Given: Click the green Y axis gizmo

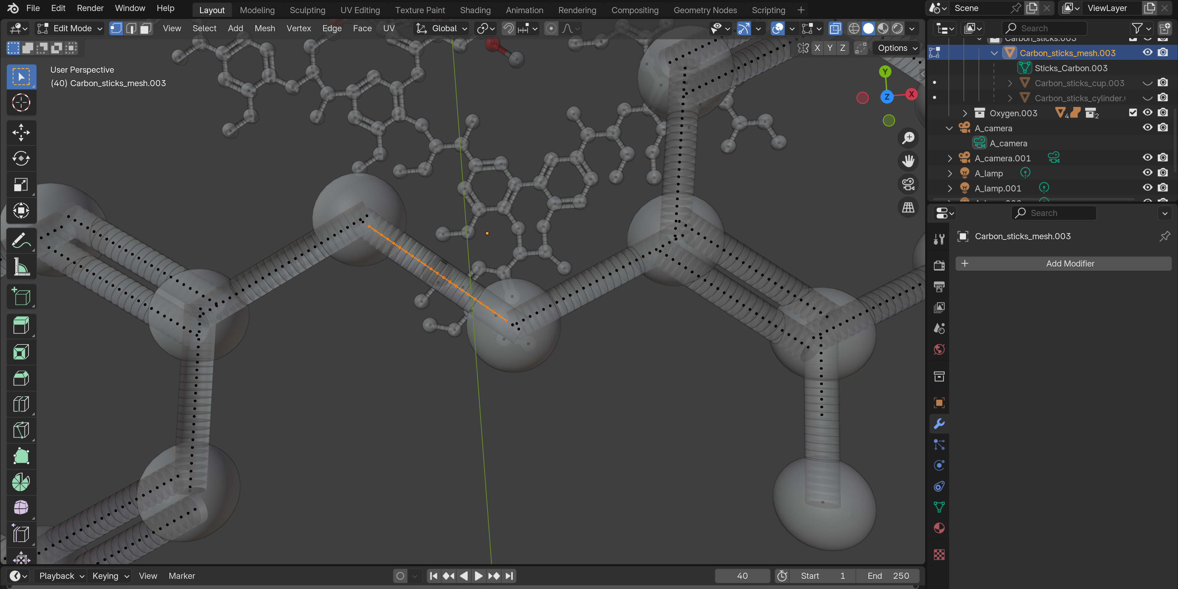Looking at the screenshot, I should pyautogui.click(x=885, y=71).
